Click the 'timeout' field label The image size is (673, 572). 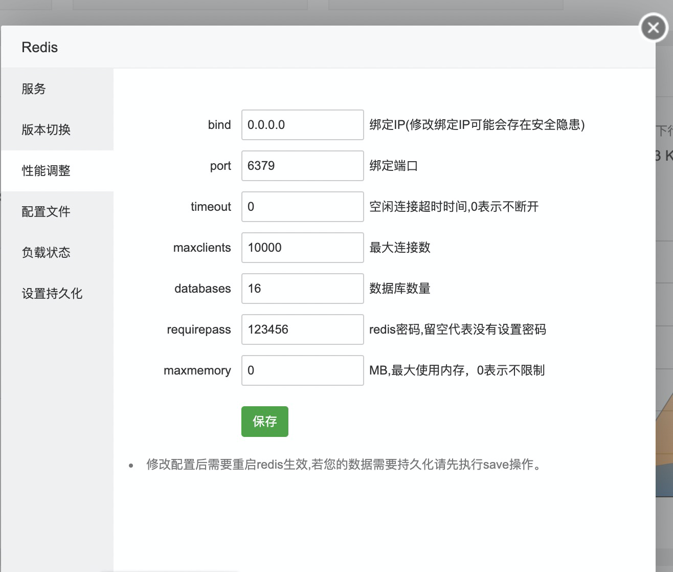[x=211, y=207]
